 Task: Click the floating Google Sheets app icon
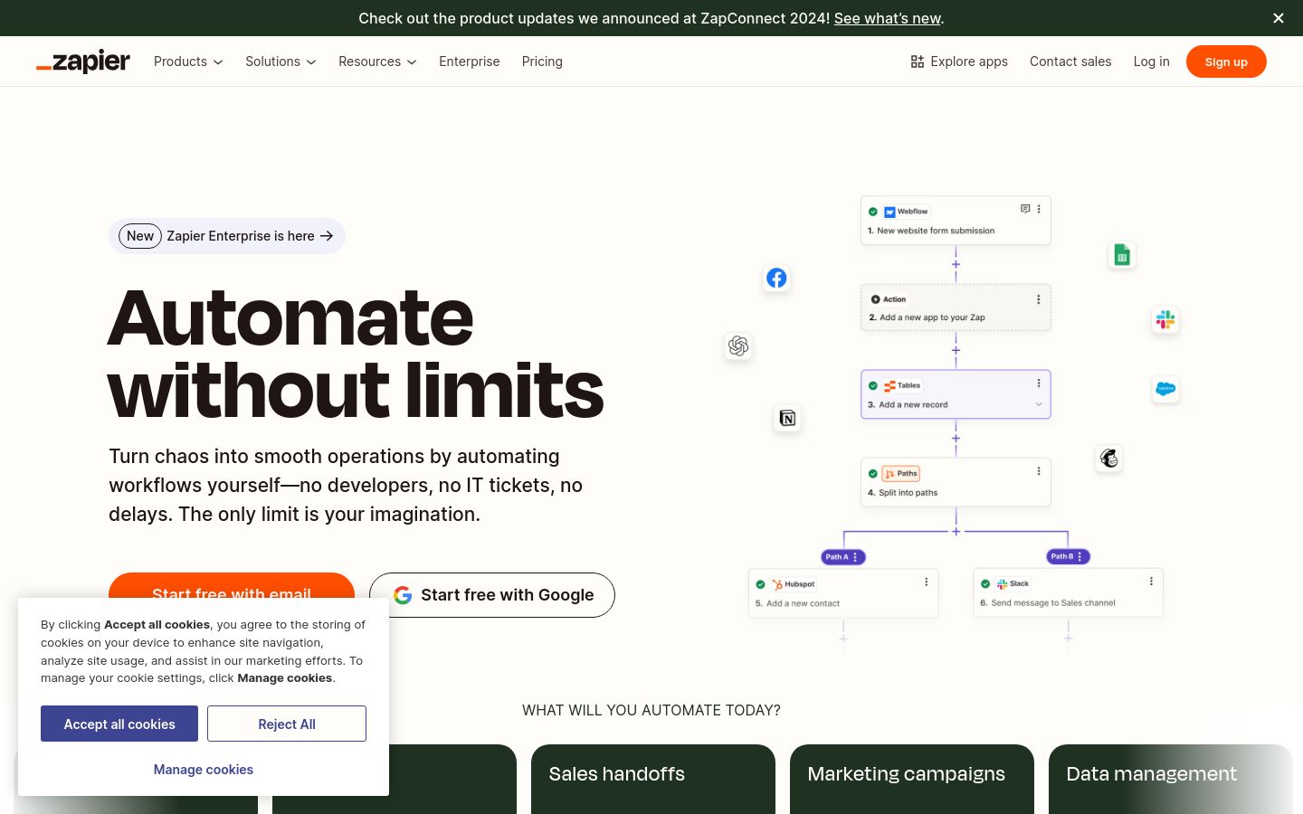[x=1122, y=255]
